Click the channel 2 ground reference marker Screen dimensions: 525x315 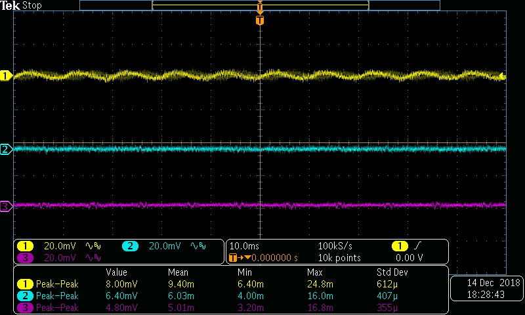click(x=7, y=150)
